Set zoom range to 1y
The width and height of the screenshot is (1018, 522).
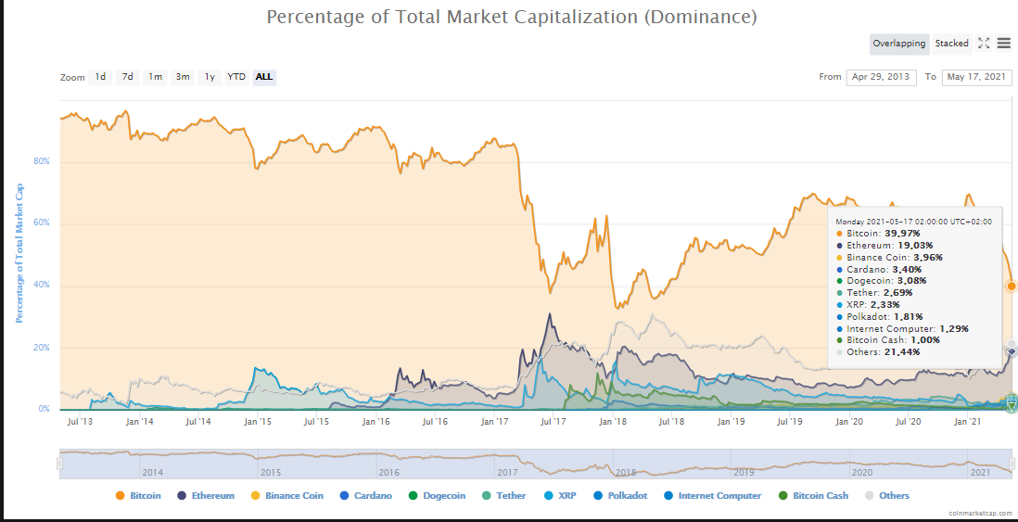[210, 77]
